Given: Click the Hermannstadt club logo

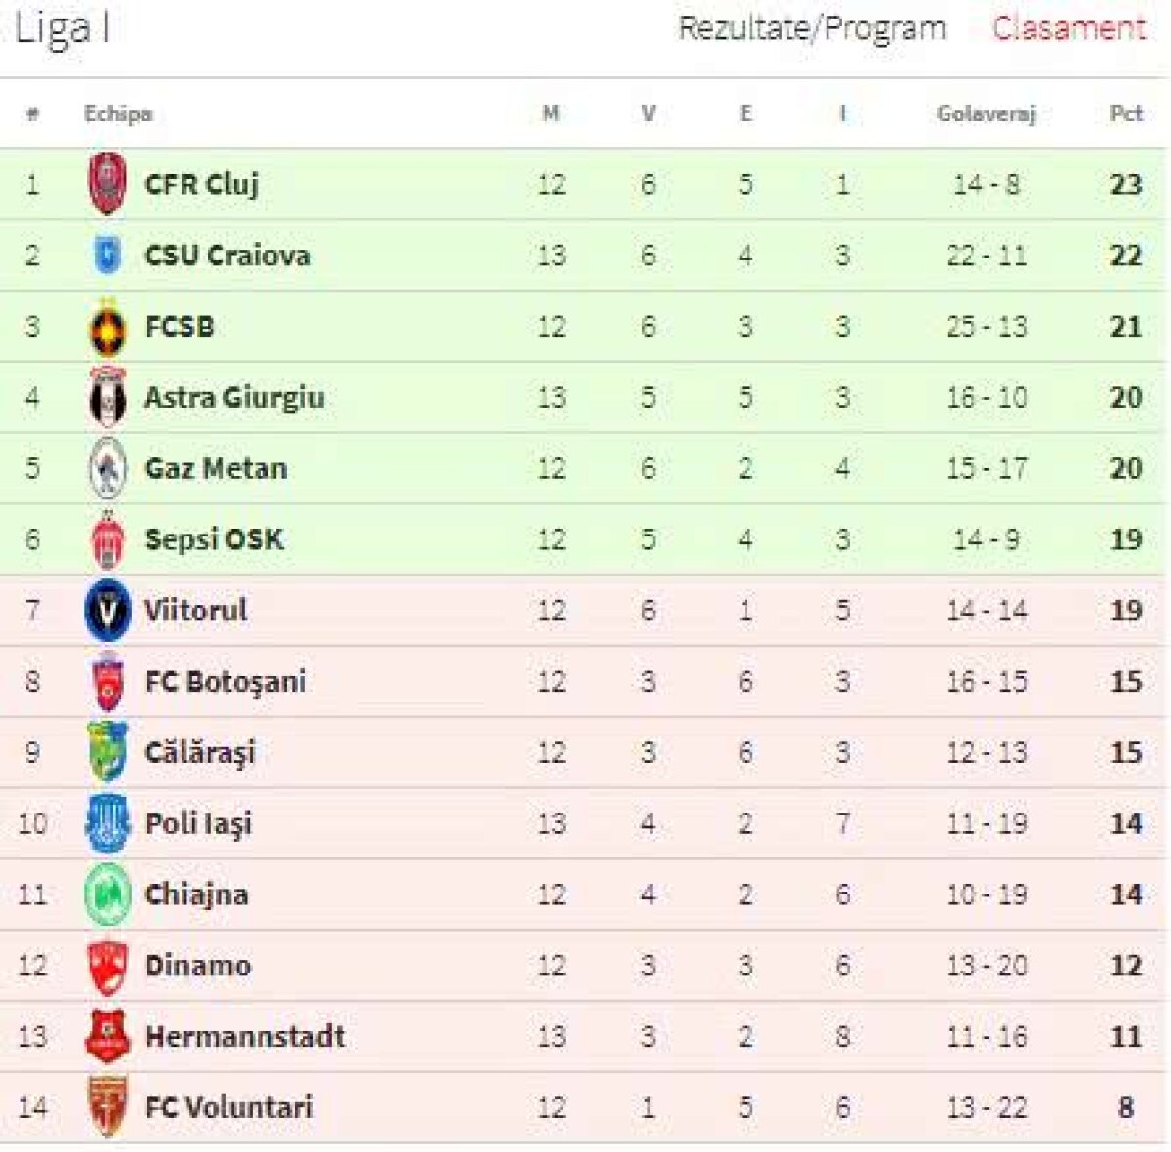Looking at the screenshot, I should 107,1036.
